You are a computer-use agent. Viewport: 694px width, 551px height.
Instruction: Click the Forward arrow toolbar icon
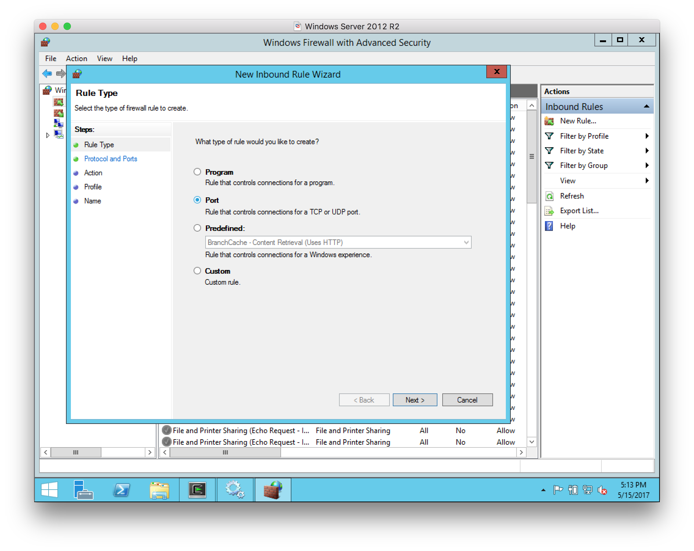[x=61, y=74]
